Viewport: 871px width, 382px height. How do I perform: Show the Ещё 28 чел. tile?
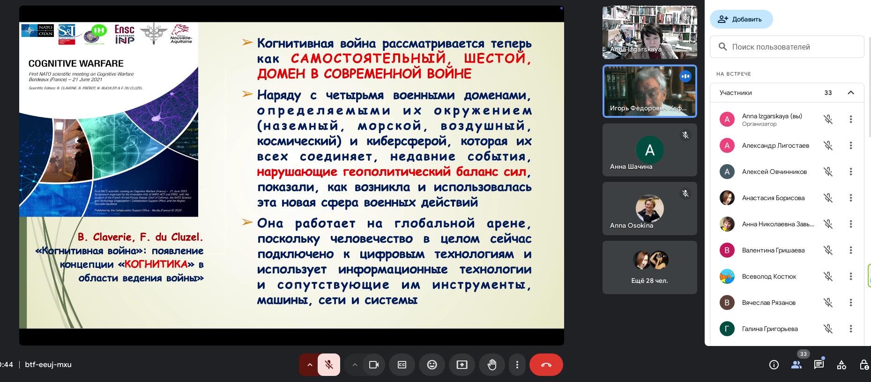point(649,267)
